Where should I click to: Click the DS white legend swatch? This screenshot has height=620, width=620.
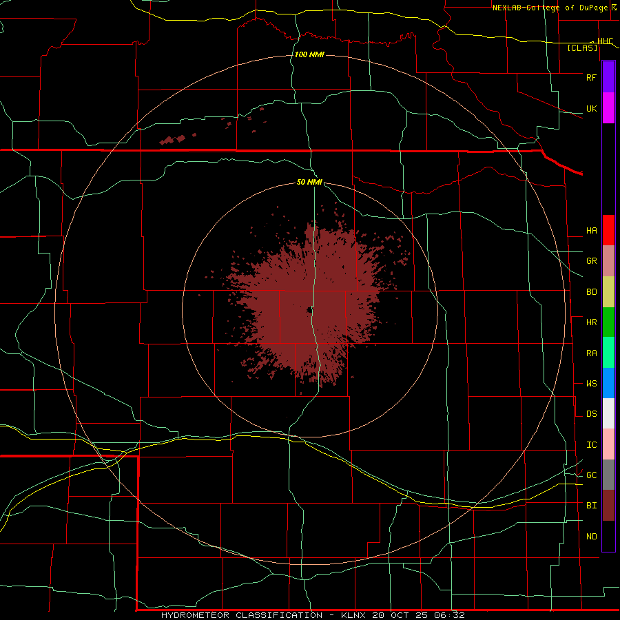[608, 413]
